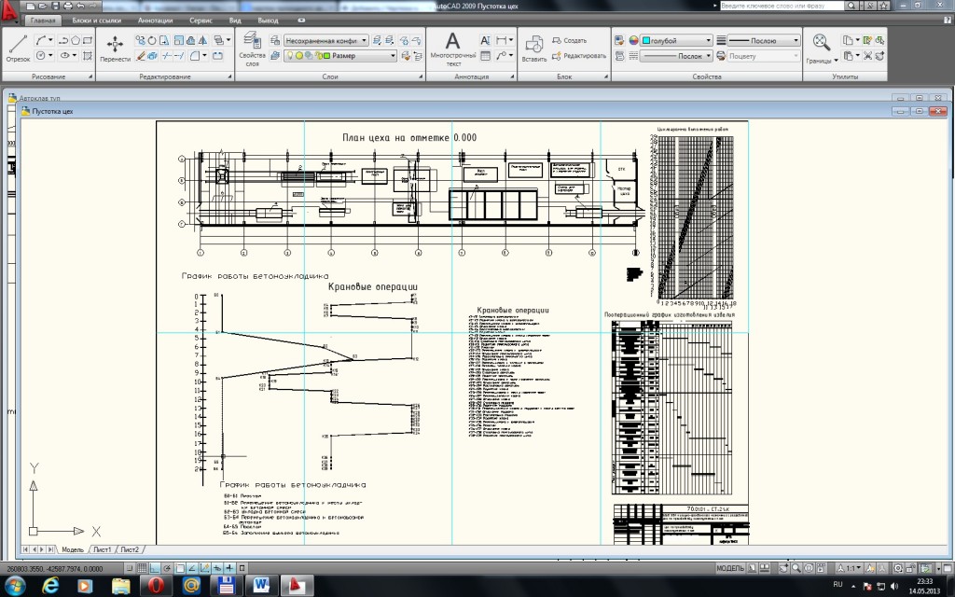Viewport: 955px width, 597px height.
Task: Open the Аннотации ribbon tab
Action: [156, 21]
